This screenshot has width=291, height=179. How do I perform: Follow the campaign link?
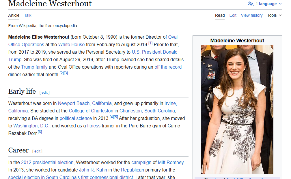point(141,163)
